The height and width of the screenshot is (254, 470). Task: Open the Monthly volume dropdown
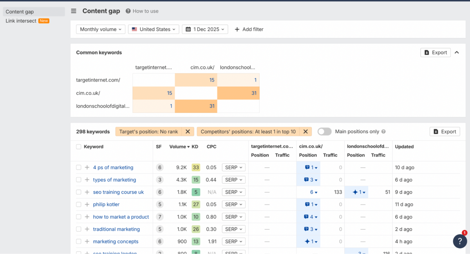101,29
